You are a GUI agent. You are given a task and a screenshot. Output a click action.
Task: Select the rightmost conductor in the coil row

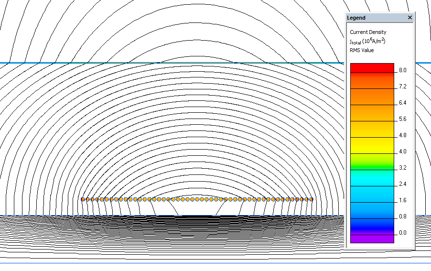point(312,199)
